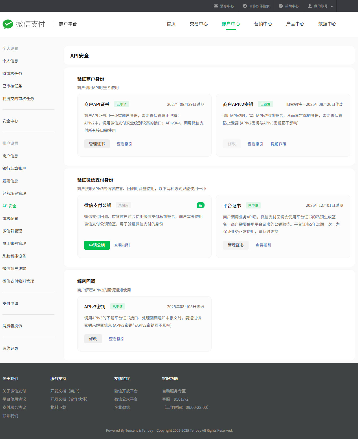Open 开发文档（商户）footer link

click(x=65, y=391)
